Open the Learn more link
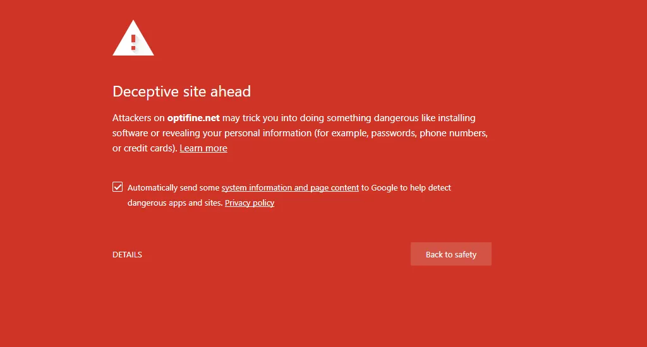 coord(203,148)
